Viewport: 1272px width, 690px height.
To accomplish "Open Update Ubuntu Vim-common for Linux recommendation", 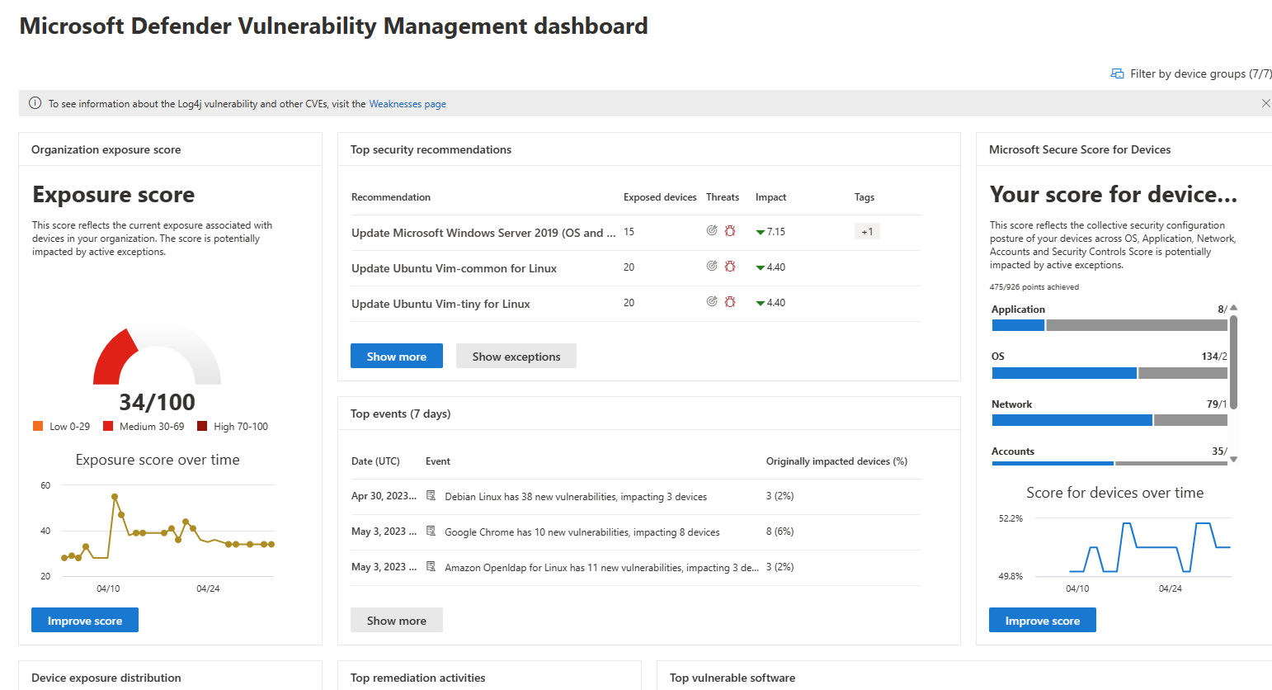I will tap(454, 268).
